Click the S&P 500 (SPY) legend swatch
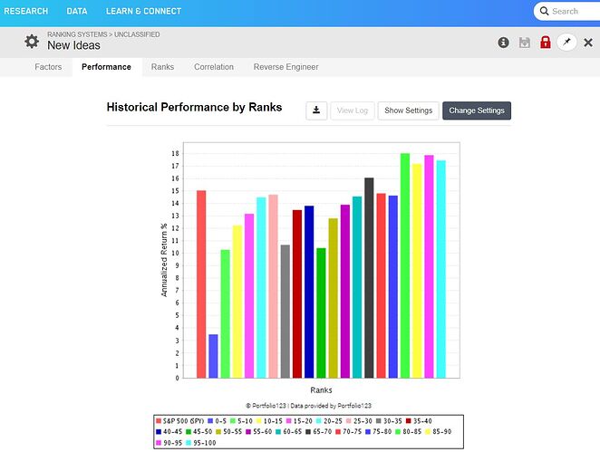This screenshot has height=452, width=600. [x=159, y=421]
